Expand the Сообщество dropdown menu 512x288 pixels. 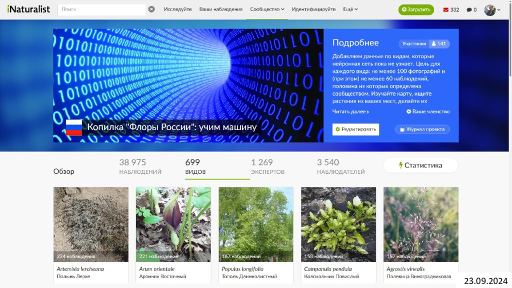click(x=267, y=9)
